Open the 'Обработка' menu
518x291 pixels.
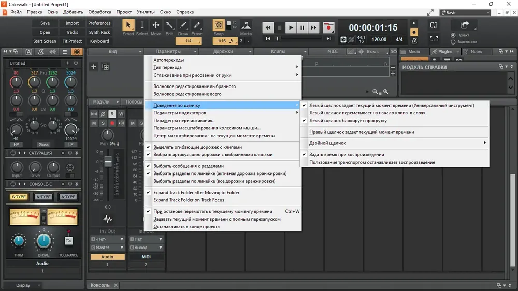[x=99, y=12]
